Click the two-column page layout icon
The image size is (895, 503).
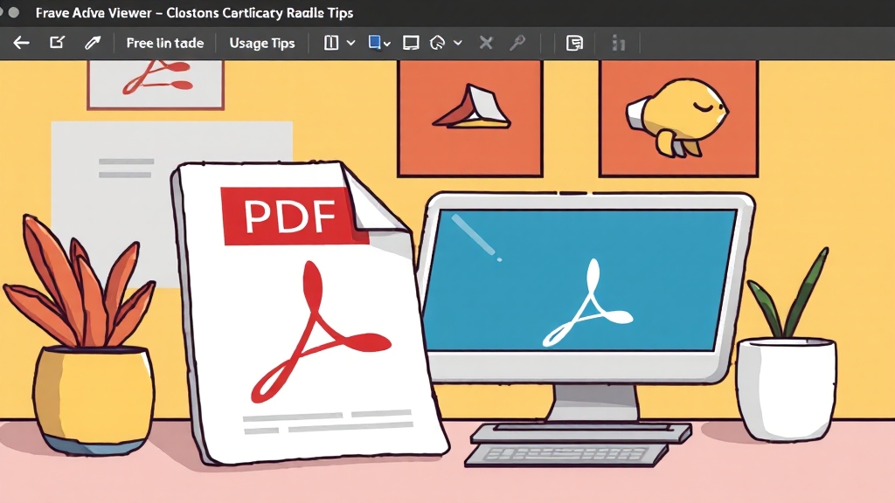click(x=331, y=43)
